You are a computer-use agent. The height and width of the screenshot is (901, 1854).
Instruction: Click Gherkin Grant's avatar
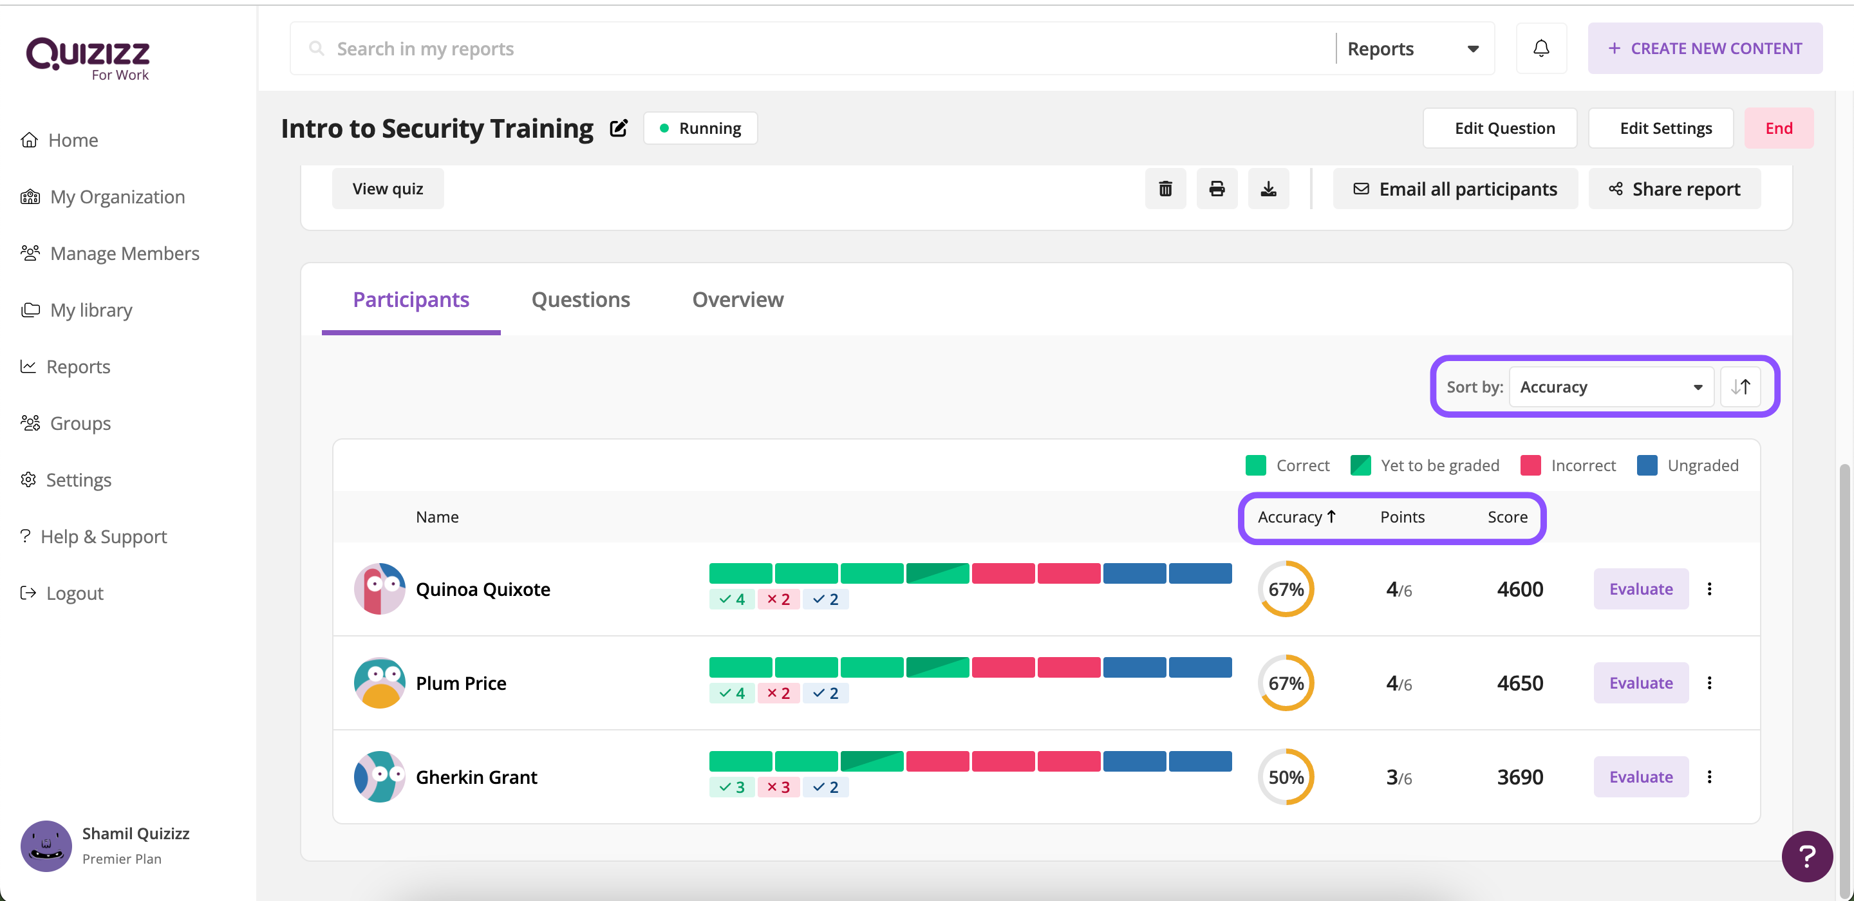379,777
